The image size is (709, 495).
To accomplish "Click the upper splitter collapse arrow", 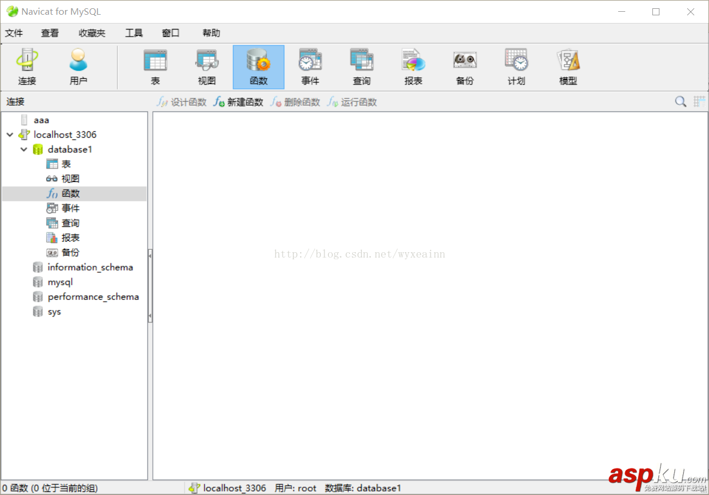I will pyautogui.click(x=150, y=256).
